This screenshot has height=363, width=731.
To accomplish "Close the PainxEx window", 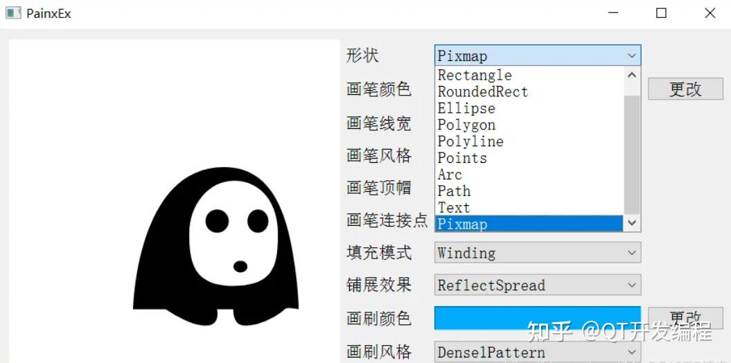I will [710, 13].
